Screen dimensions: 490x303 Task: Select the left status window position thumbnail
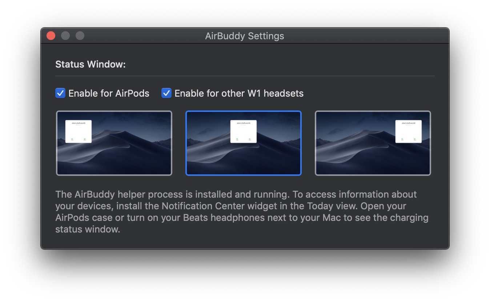click(114, 143)
